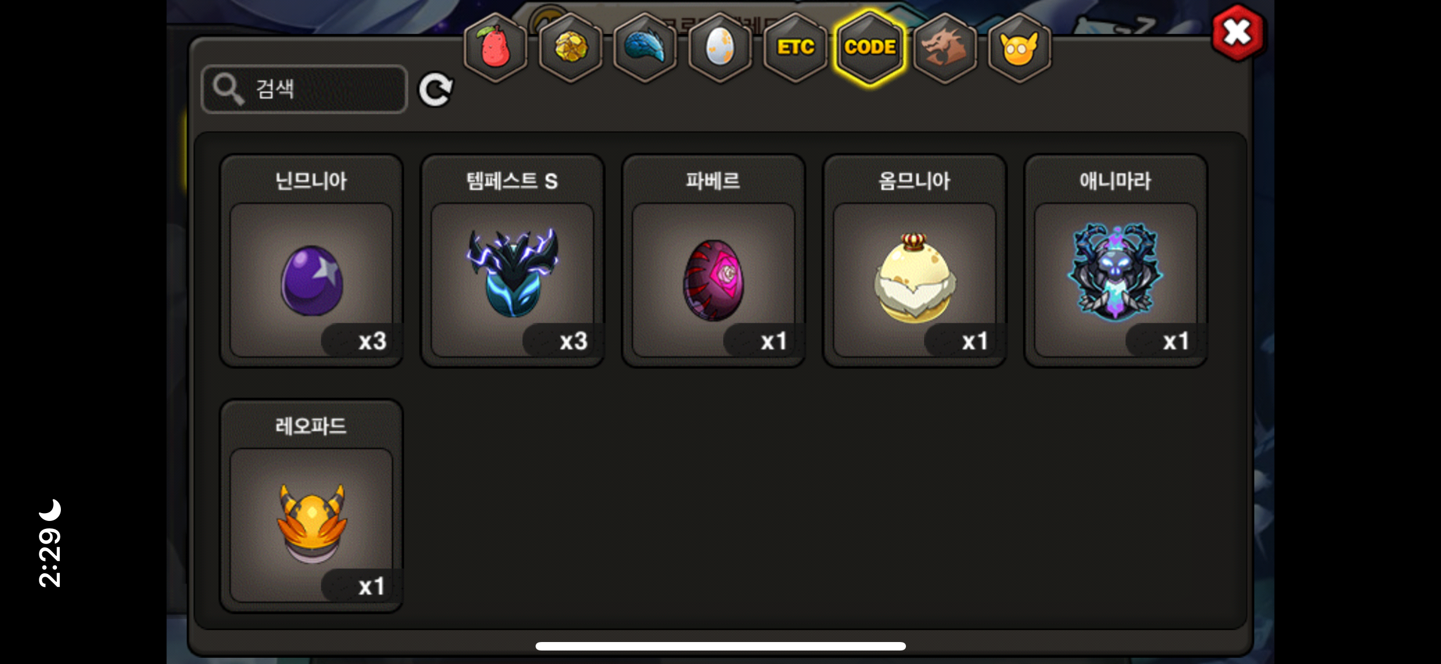Select the 옴므니아 crowned egg item
The width and height of the screenshot is (1441, 664).
[x=914, y=261]
